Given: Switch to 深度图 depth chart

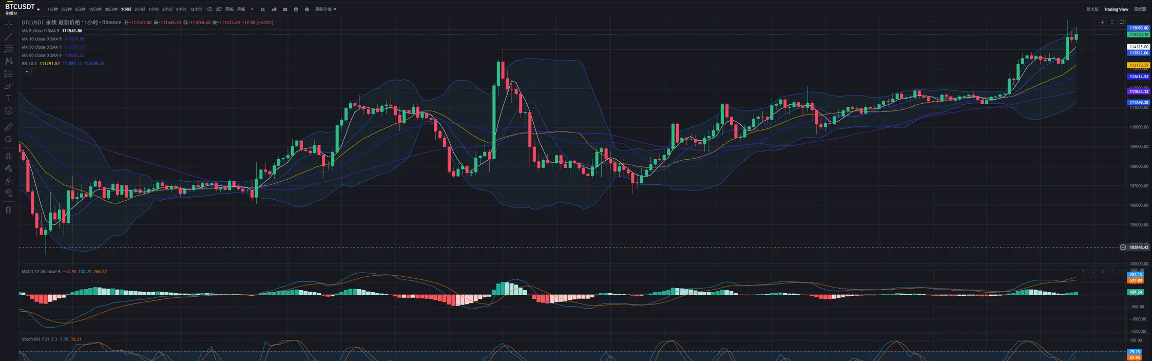Looking at the screenshot, I should point(1140,9).
